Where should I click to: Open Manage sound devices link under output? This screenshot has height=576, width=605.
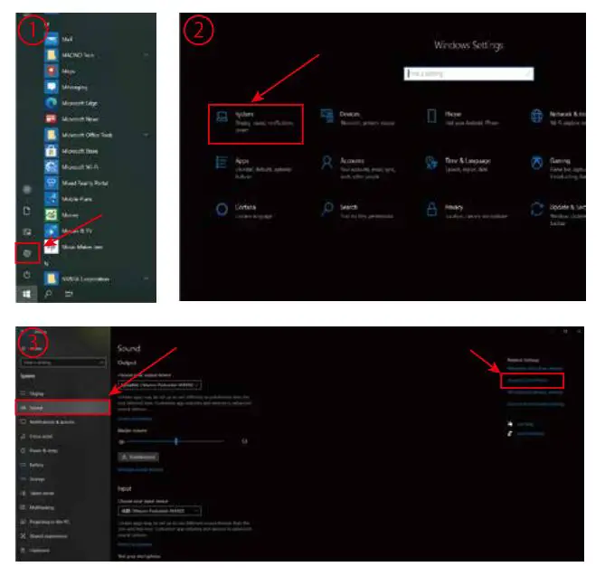(140, 470)
